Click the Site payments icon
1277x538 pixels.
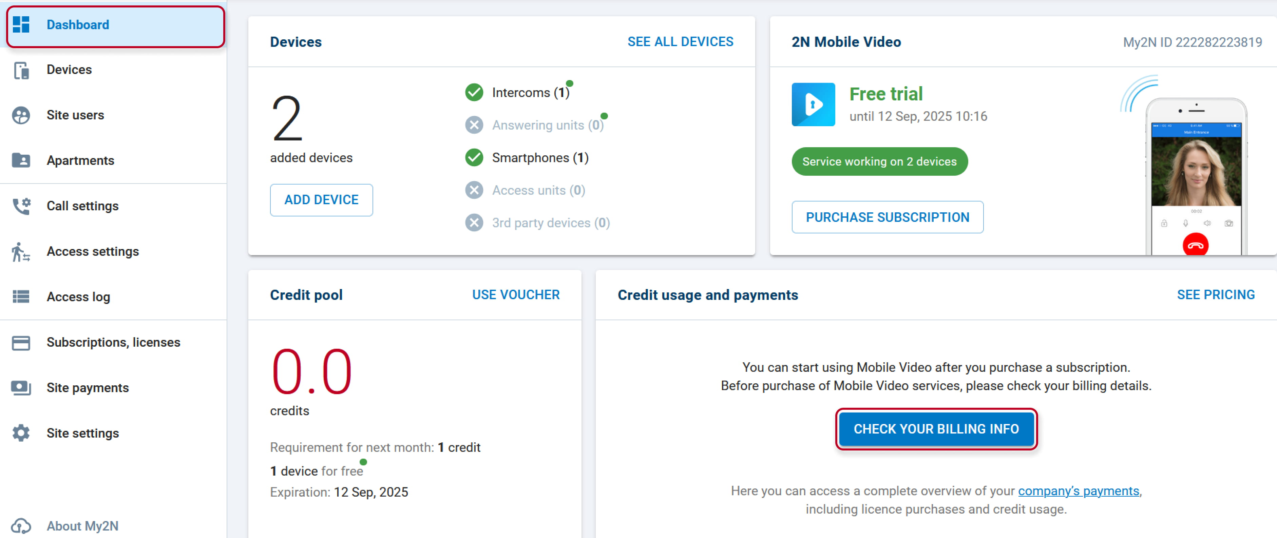pyautogui.click(x=21, y=388)
